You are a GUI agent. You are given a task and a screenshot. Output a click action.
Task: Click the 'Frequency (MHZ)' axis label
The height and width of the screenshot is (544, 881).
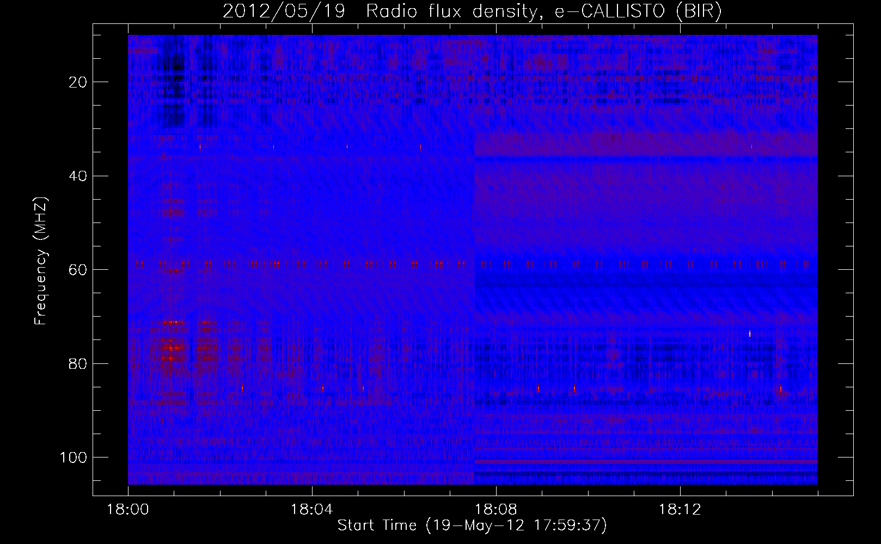coord(41,261)
